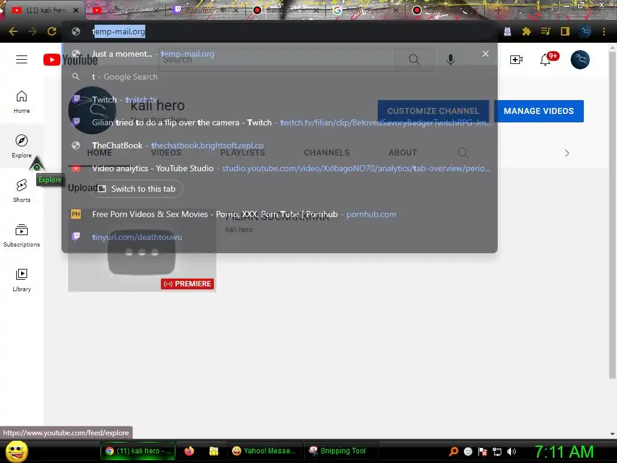
Task: Click the 7:11 AM taskbar clock
Action: [564, 452]
